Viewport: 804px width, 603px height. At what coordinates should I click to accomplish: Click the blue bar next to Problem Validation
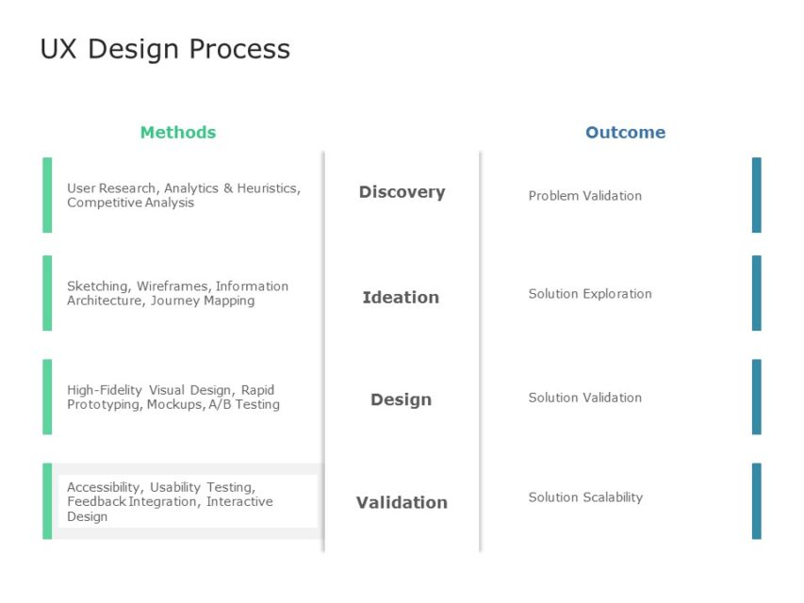tap(756, 195)
